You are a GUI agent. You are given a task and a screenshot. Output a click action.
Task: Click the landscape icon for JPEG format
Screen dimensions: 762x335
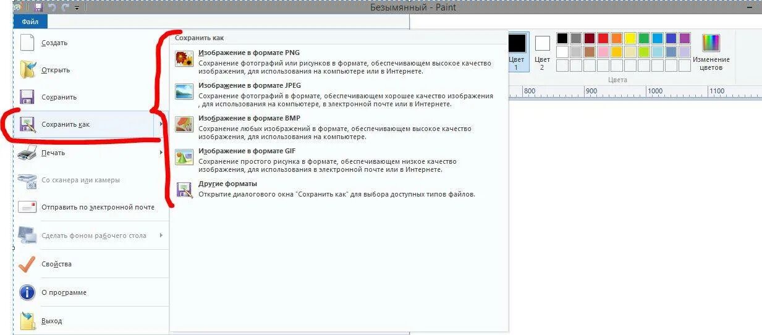point(184,91)
